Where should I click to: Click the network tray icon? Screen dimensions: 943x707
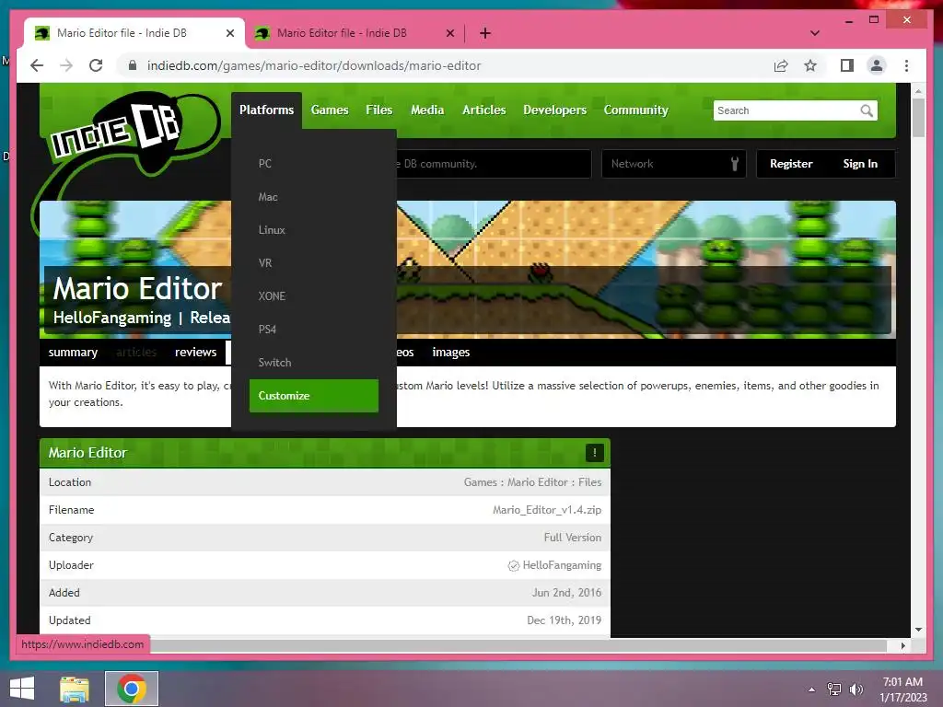833,690
